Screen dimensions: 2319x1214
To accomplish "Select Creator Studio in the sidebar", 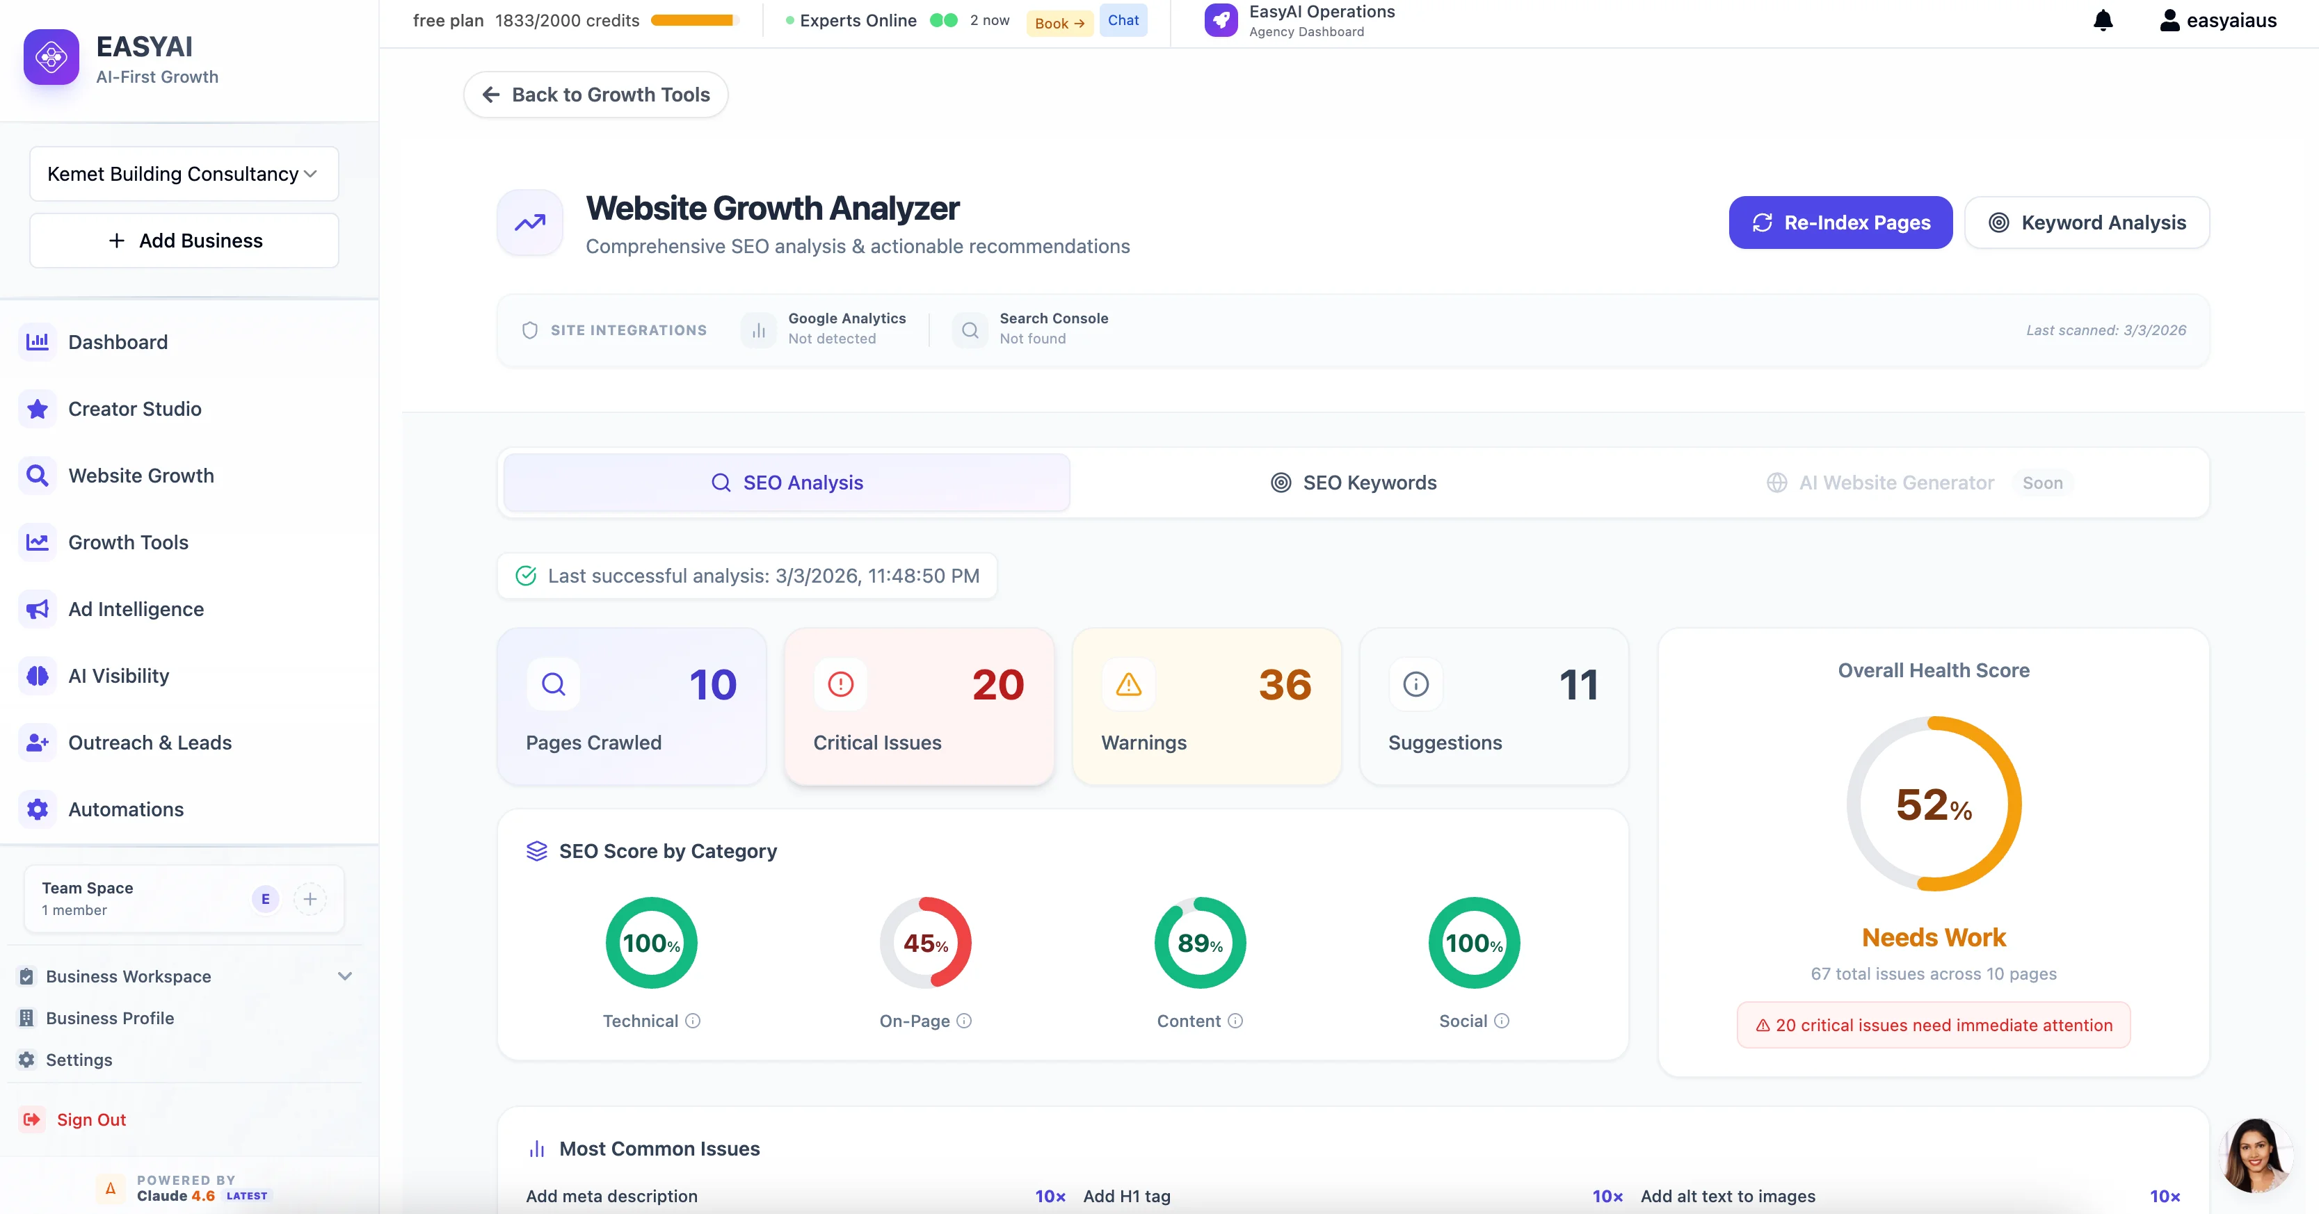I will pos(135,409).
